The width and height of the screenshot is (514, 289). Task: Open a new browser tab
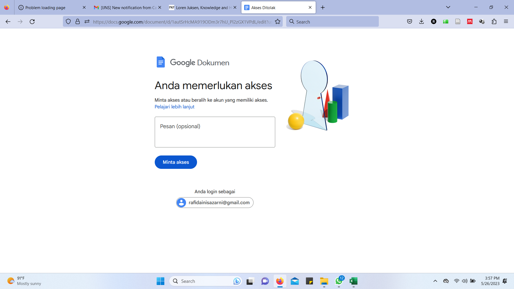(323, 7)
